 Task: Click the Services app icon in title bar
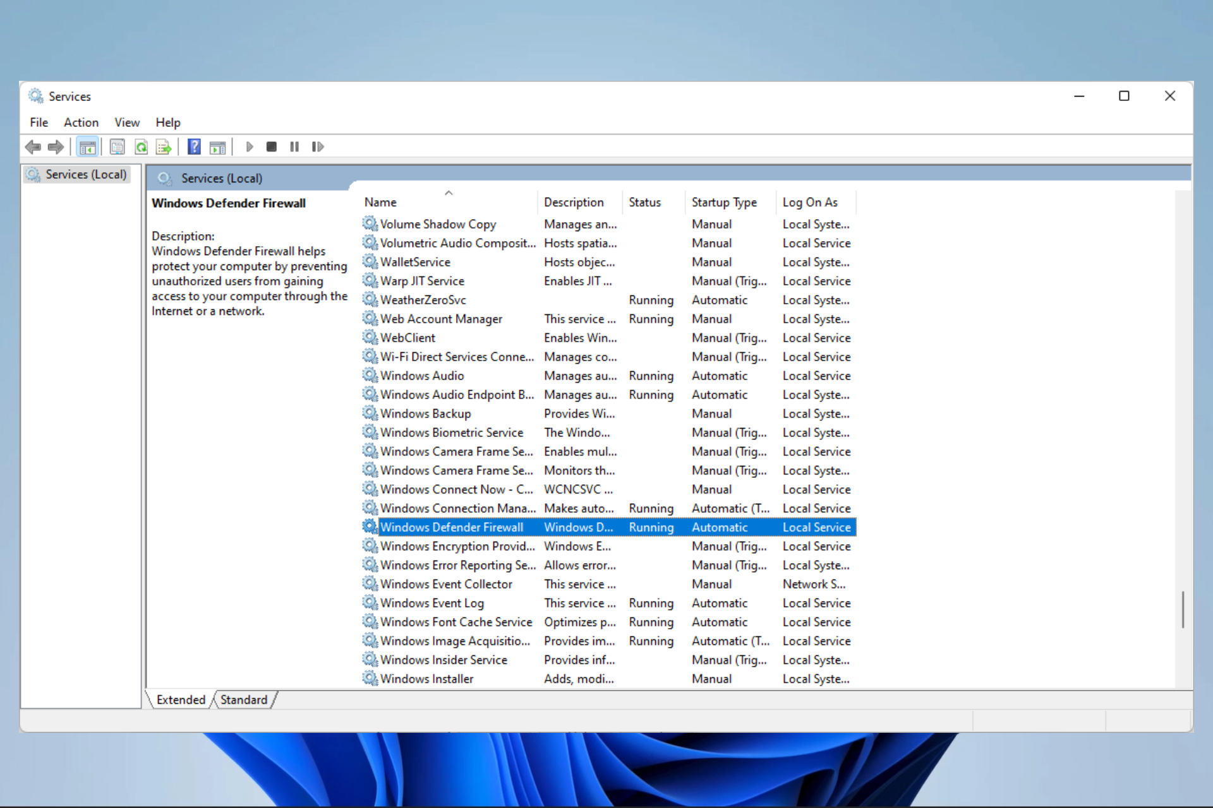pos(36,96)
